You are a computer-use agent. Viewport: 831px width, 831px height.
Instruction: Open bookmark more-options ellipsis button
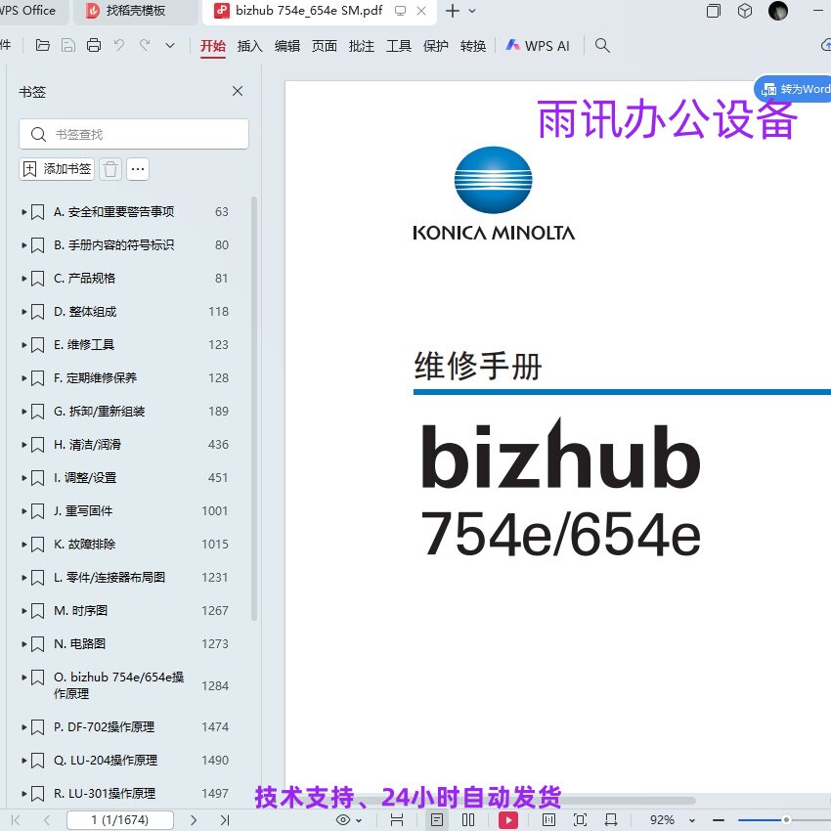(138, 169)
